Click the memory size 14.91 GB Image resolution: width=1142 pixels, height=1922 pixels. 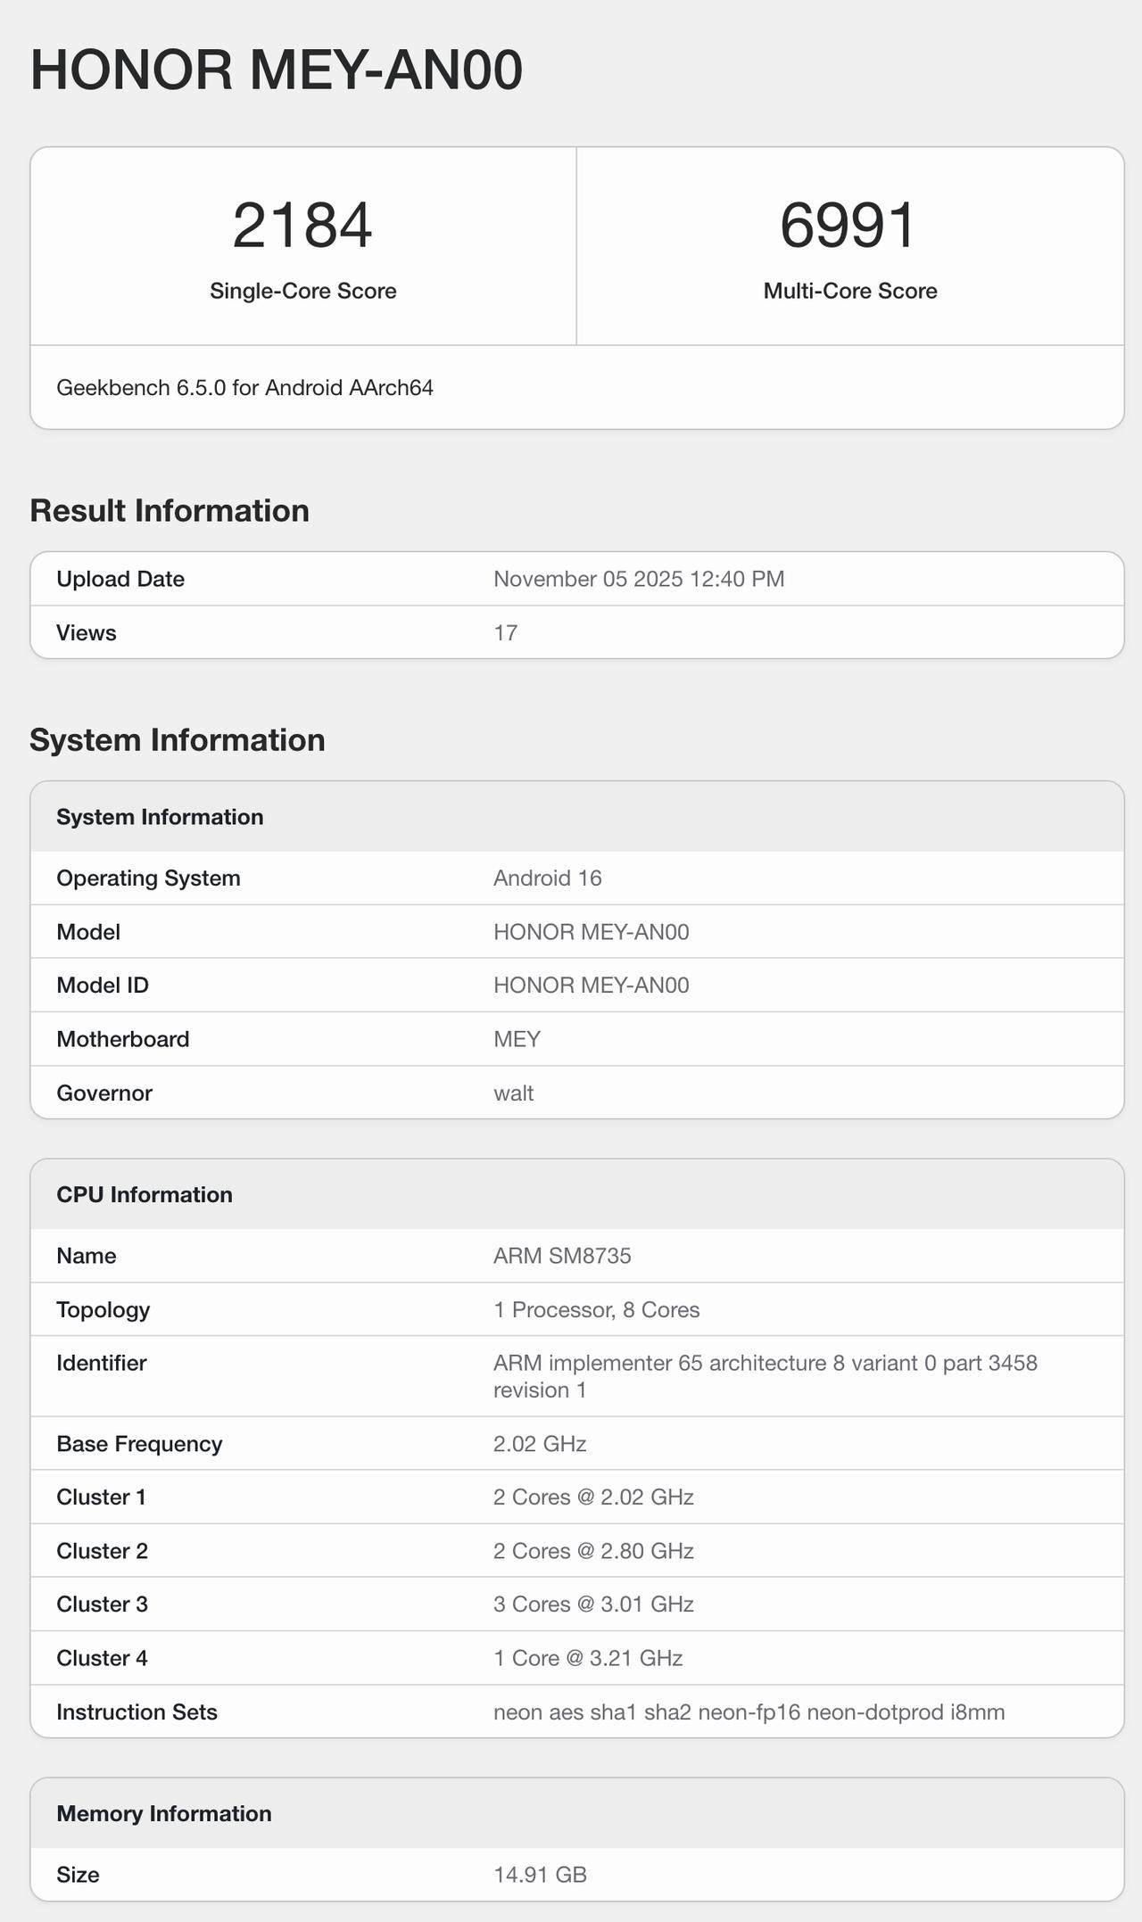[x=540, y=1875]
